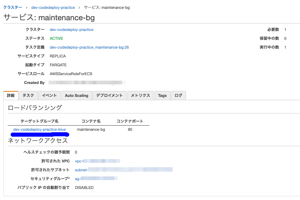The image size is (300, 200).
Task: Switch to the タスク tab
Action: point(28,95)
